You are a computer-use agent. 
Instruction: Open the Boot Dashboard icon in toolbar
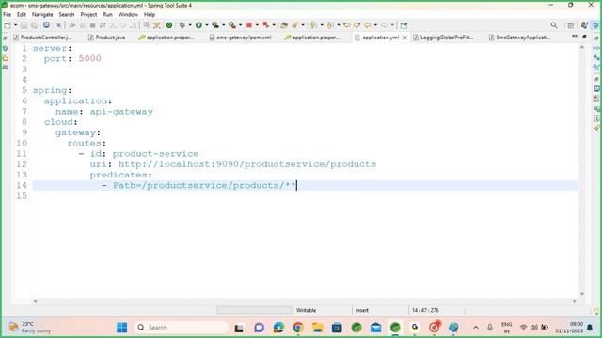coord(46,25)
